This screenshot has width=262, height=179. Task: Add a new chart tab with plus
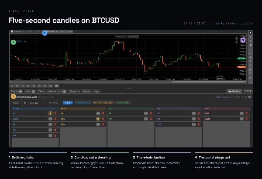76,31
